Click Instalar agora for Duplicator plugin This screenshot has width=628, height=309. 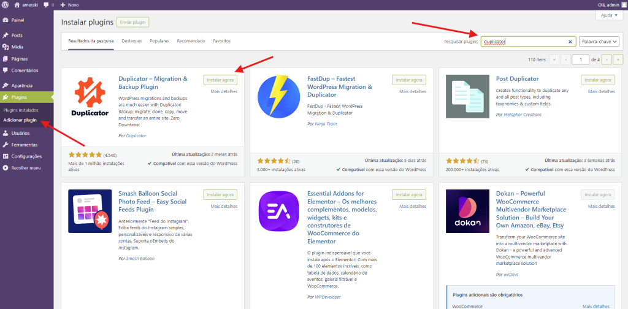(x=220, y=80)
